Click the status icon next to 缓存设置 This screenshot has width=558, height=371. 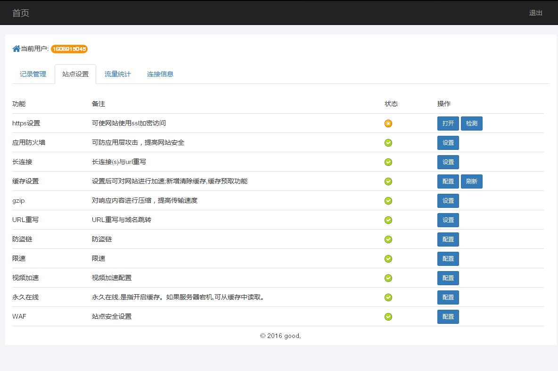[388, 181]
